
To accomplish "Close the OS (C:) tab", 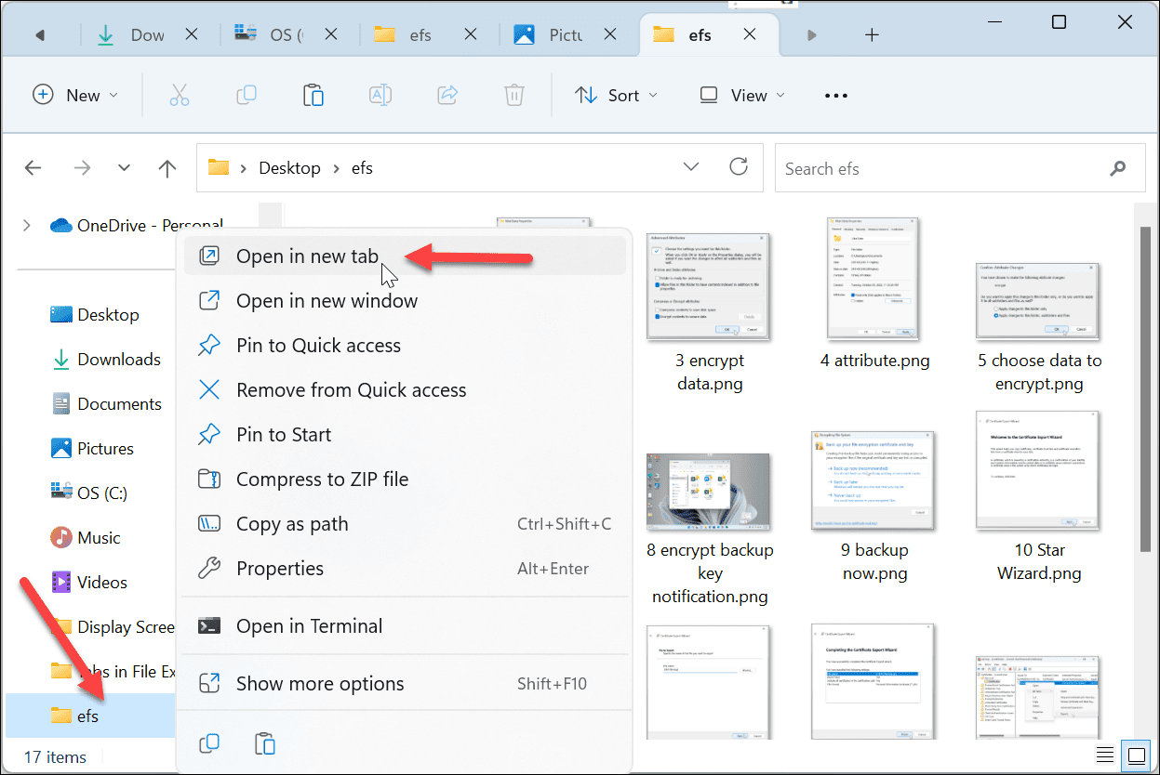I will (331, 35).
